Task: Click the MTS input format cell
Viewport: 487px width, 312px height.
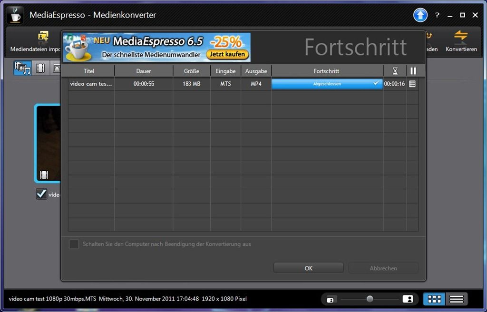Action: [225, 84]
